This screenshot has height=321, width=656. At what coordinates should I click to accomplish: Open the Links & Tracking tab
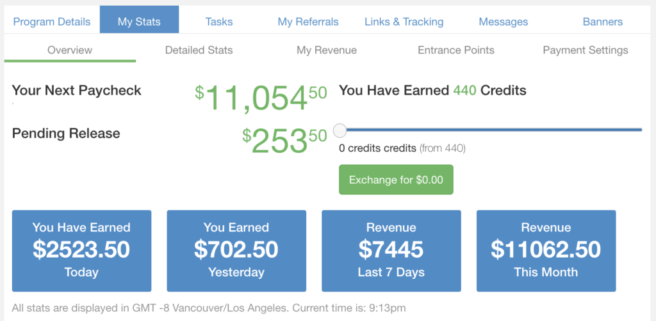pyautogui.click(x=404, y=22)
